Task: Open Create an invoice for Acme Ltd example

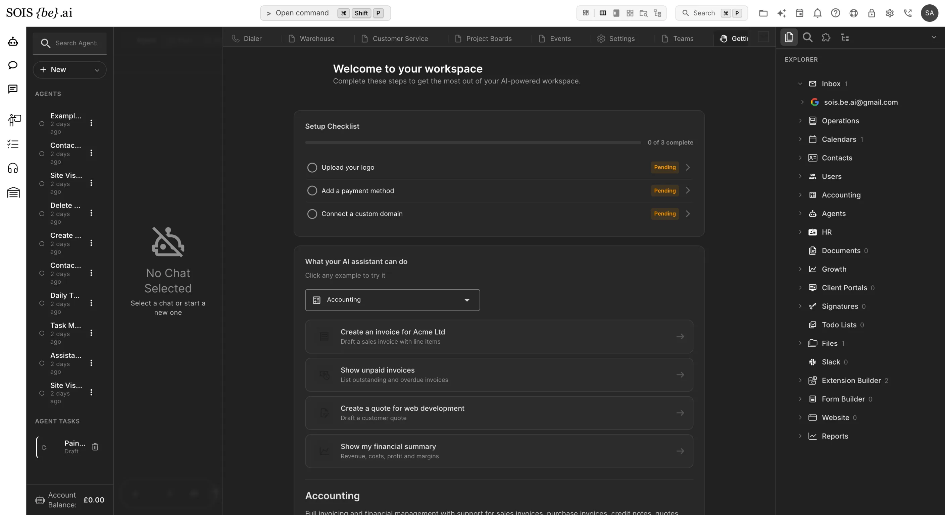Action: [x=499, y=337]
